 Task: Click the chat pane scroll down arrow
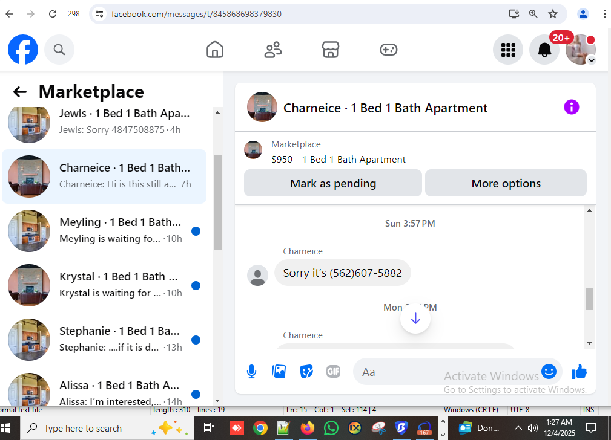point(589,343)
